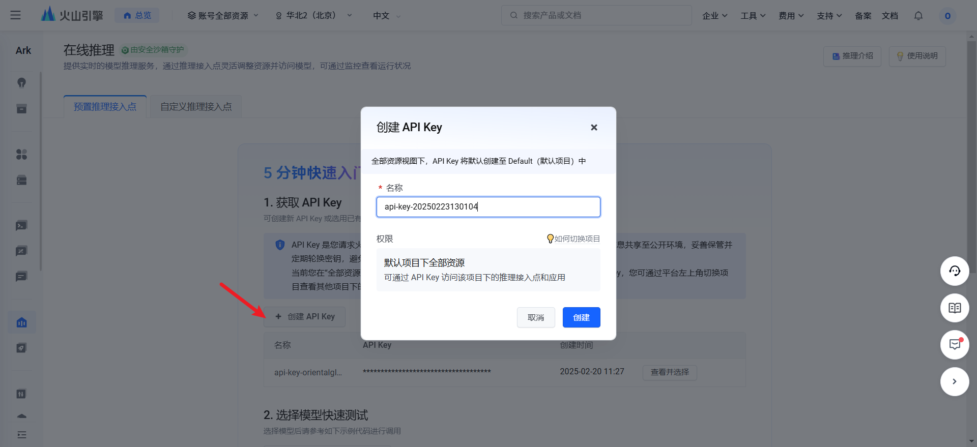Click the text chat bubble icon in sidebar

click(21, 277)
